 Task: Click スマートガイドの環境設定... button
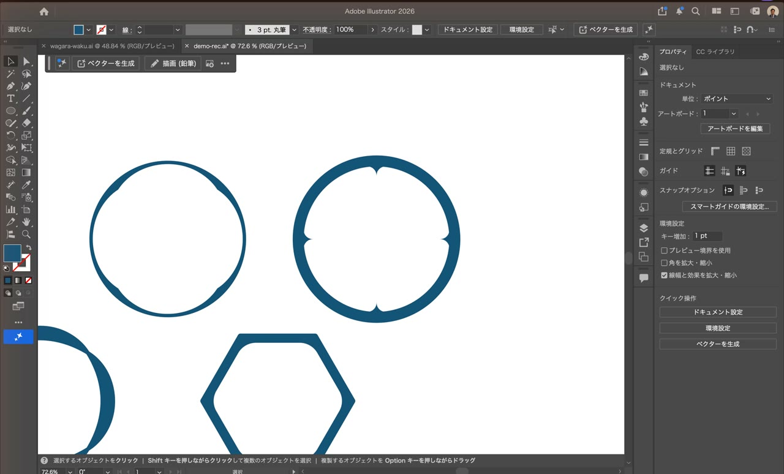pos(729,206)
